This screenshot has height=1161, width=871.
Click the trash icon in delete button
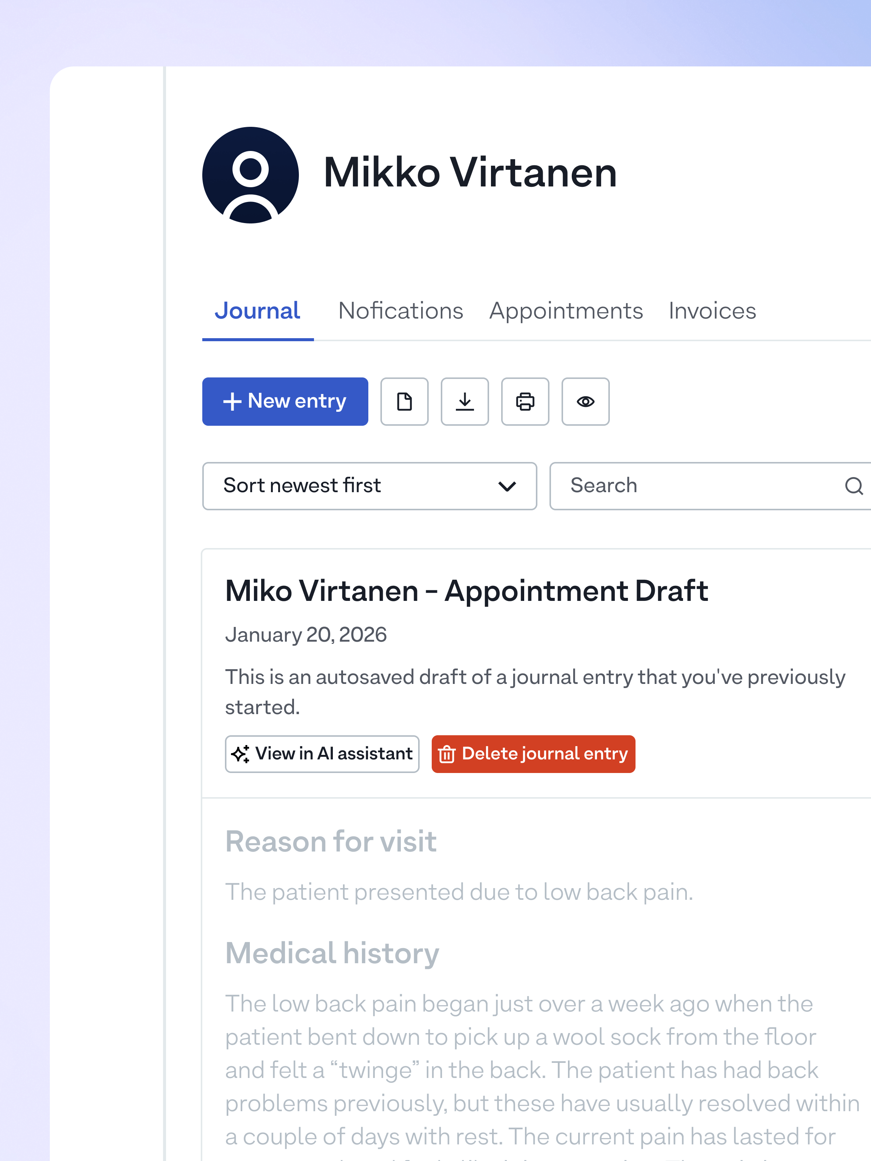point(446,754)
